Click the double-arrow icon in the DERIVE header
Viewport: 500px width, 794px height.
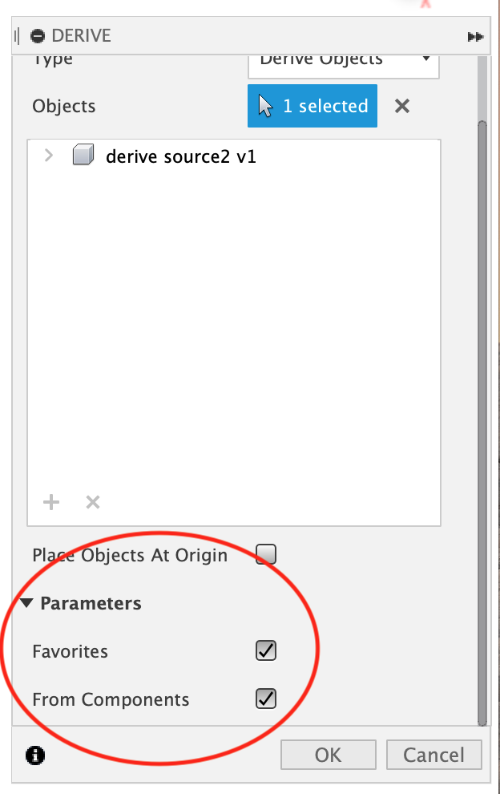(x=475, y=37)
